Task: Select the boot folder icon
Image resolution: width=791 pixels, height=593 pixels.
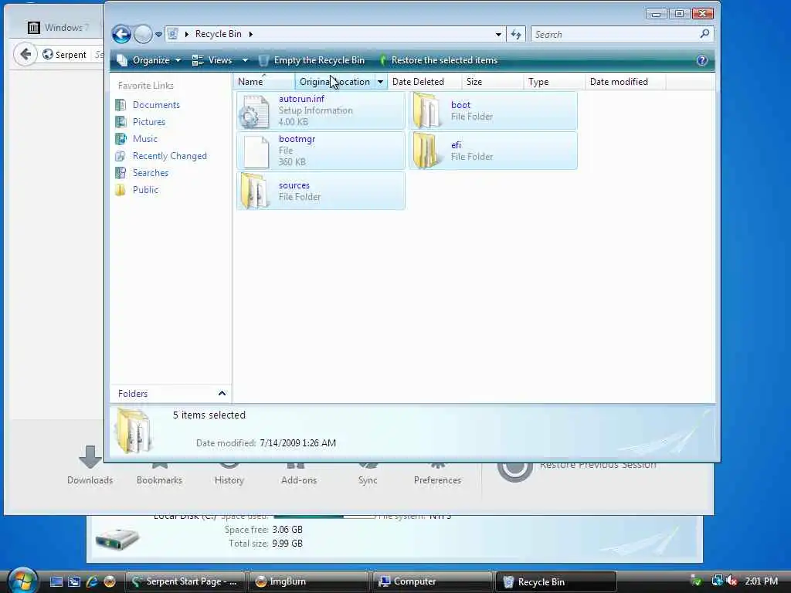Action: point(426,111)
